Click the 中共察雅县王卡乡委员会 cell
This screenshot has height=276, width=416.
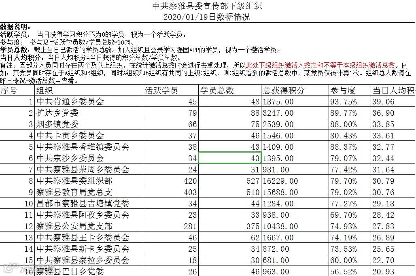pos(89,237)
